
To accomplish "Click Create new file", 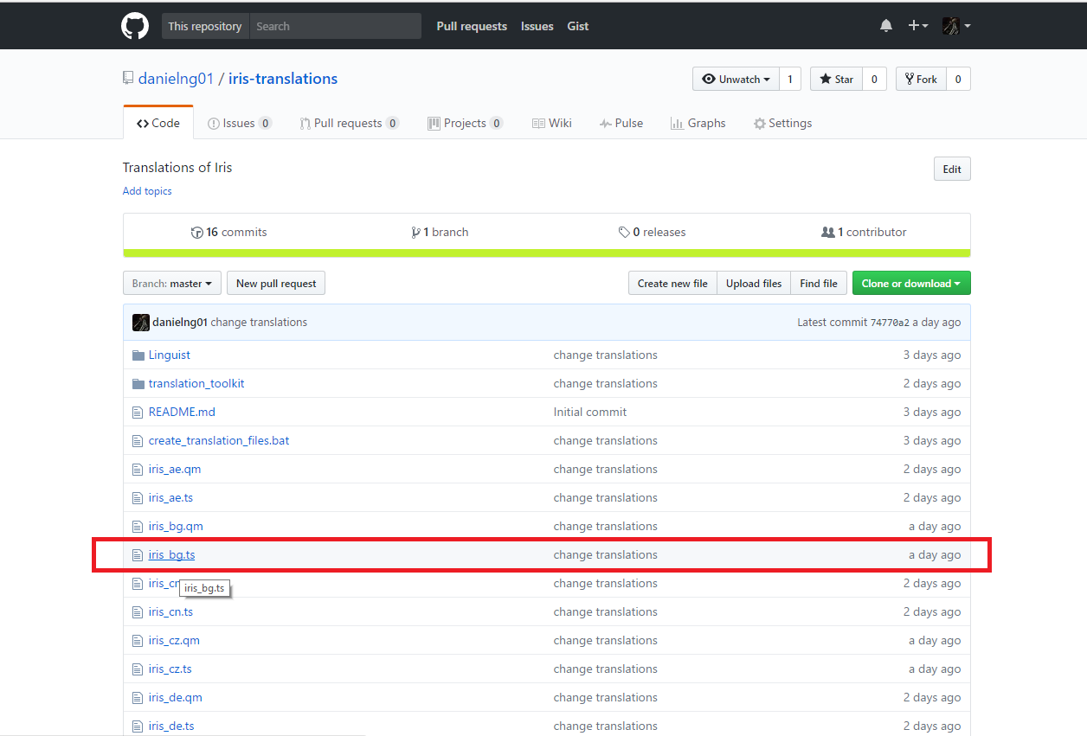I will pyautogui.click(x=672, y=283).
